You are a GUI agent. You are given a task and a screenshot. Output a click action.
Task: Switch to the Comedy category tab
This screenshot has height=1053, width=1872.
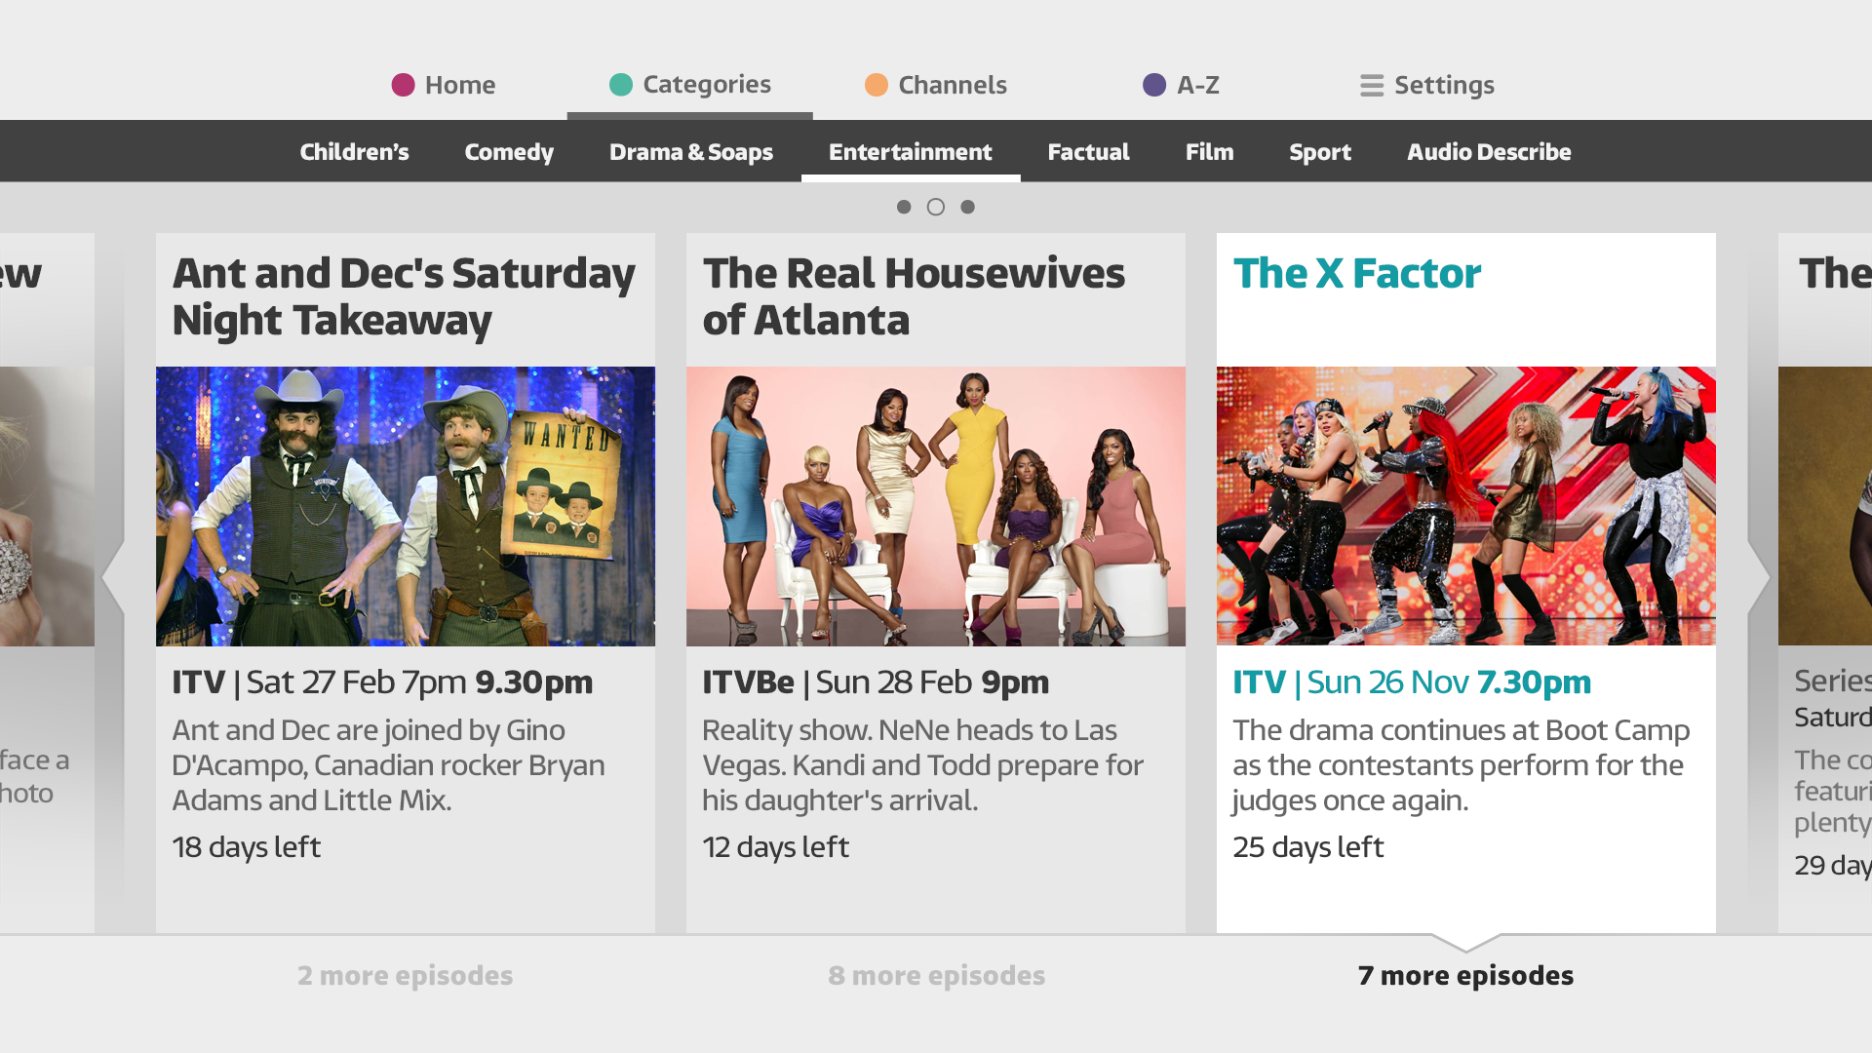coord(509,152)
